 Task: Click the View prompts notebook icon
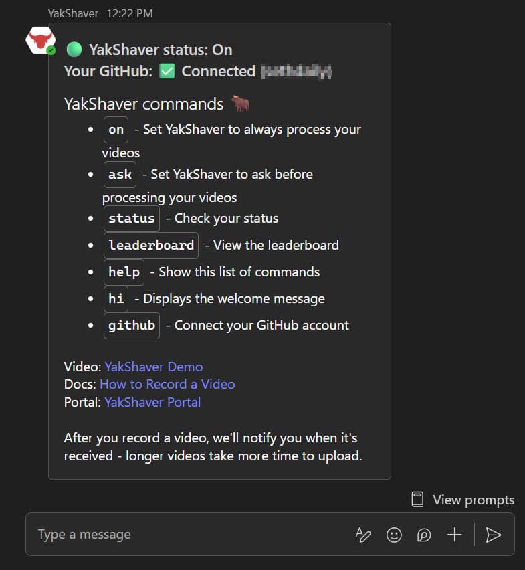418,499
